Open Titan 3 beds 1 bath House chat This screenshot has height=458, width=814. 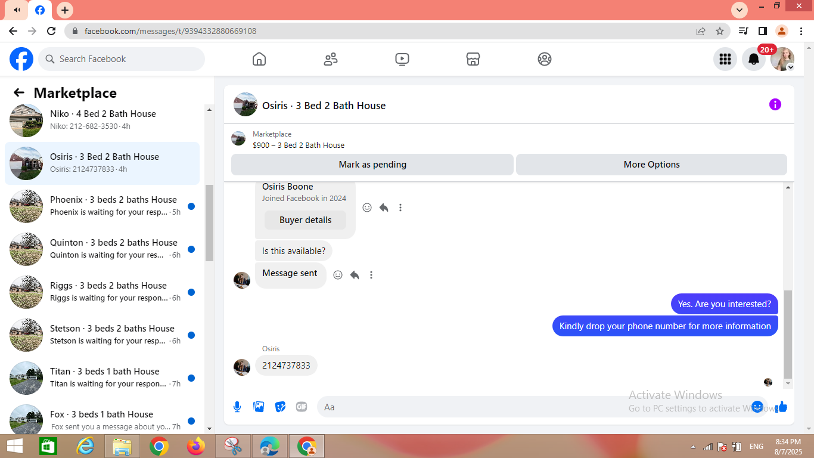coord(102,377)
